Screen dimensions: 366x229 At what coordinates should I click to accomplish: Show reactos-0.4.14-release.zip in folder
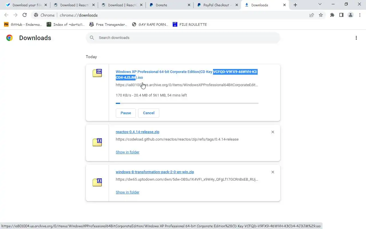pyautogui.click(x=128, y=152)
